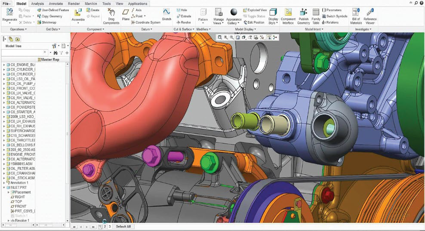
Task: Select OIL_FILTER.ASM in Model Tree
Action: (21, 169)
